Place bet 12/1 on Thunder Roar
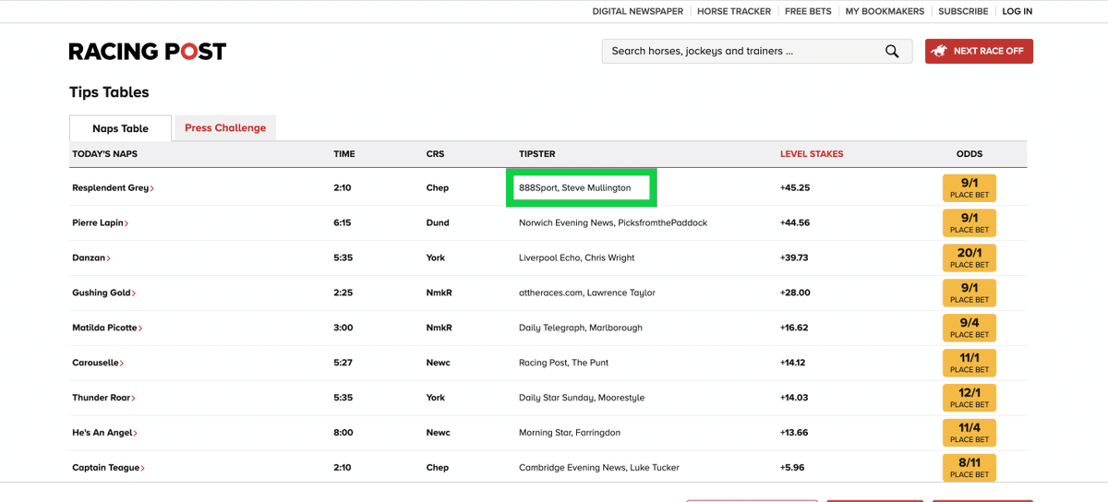This screenshot has height=502, width=1108. click(x=969, y=399)
